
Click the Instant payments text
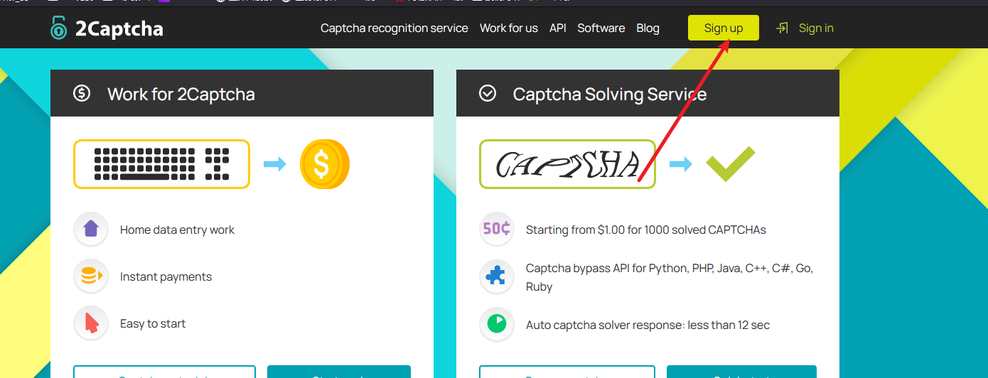[166, 277]
